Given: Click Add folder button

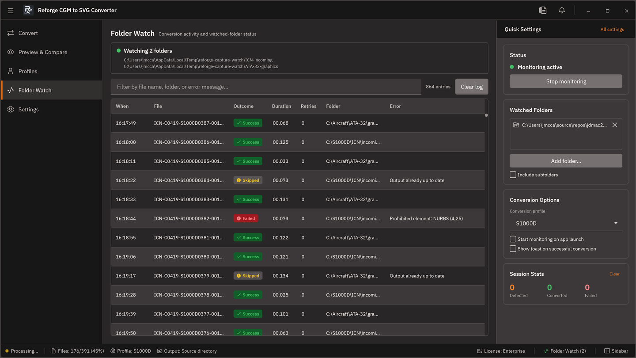Looking at the screenshot, I should [566, 161].
